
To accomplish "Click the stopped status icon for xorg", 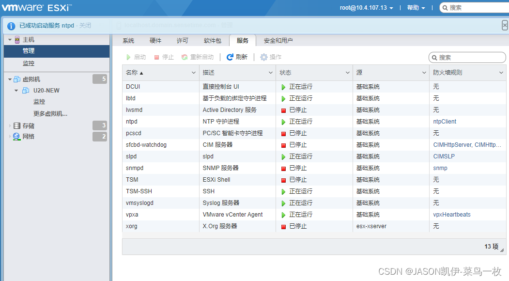I will click(x=283, y=227).
